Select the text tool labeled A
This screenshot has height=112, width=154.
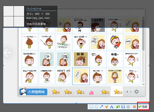pos(112,107)
